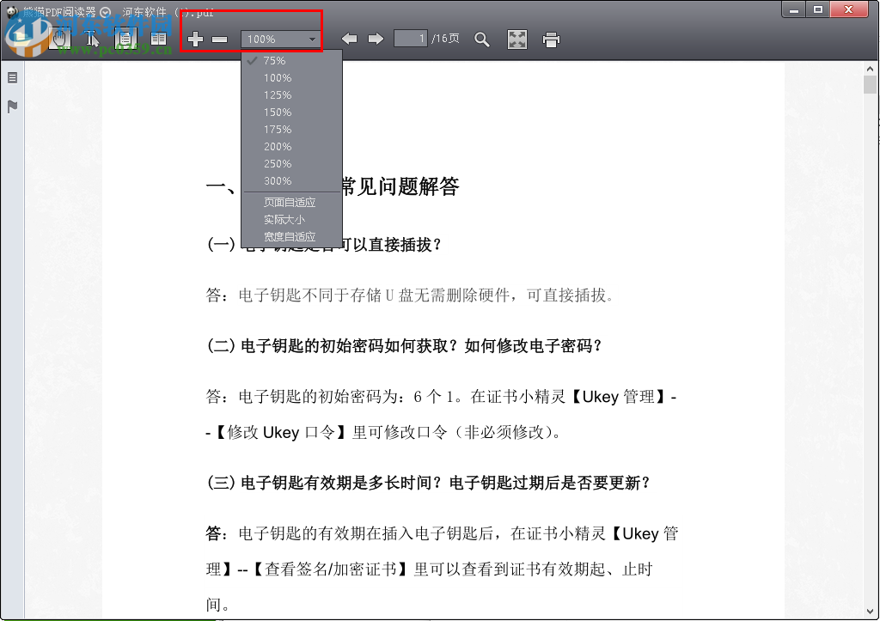This screenshot has height=621, width=880.
Task: Choose 200% zoom from the list
Action: tap(277, 146)
